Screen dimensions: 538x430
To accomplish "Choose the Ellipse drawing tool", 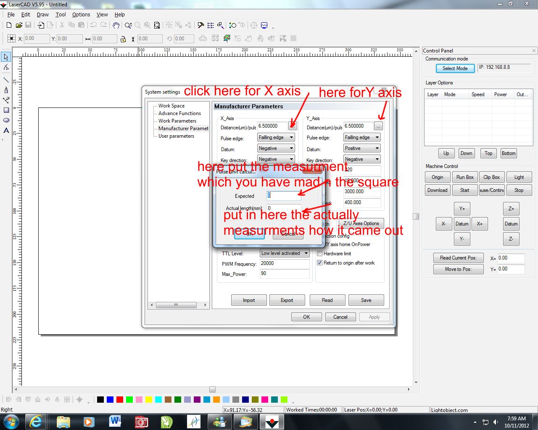I will pos(6,121).
